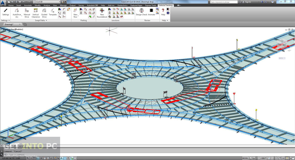
Task: Toggle object snap status button
Action: (45, 158)
